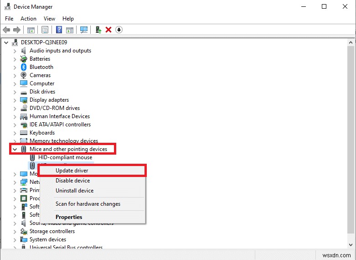Select DVD/CD-ROM drives label
Screen dimensions: 356x260
point(55,108)
